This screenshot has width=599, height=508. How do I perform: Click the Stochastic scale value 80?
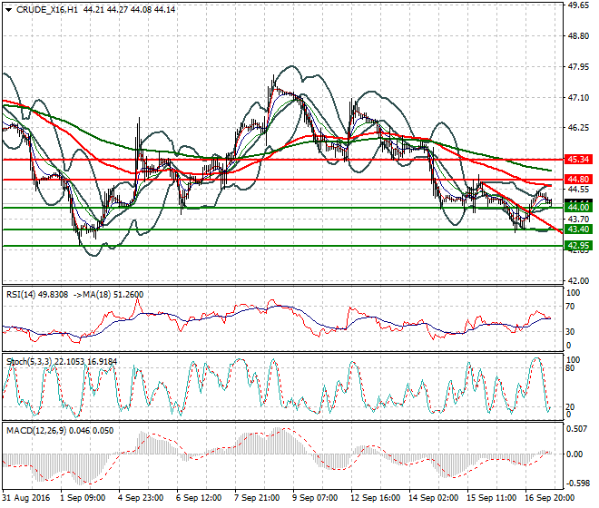click(573, 370)
